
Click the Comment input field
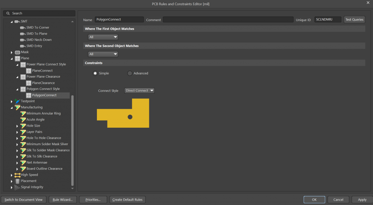click(228, 20)
